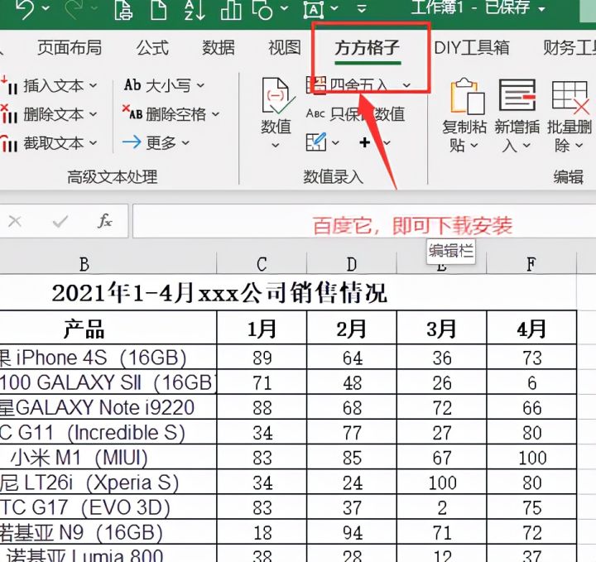Open the 视图 ribbon tab
Image resolution: width=596 pixels, height=562 pixels.
pyautogui.click(x=284, y=48)
